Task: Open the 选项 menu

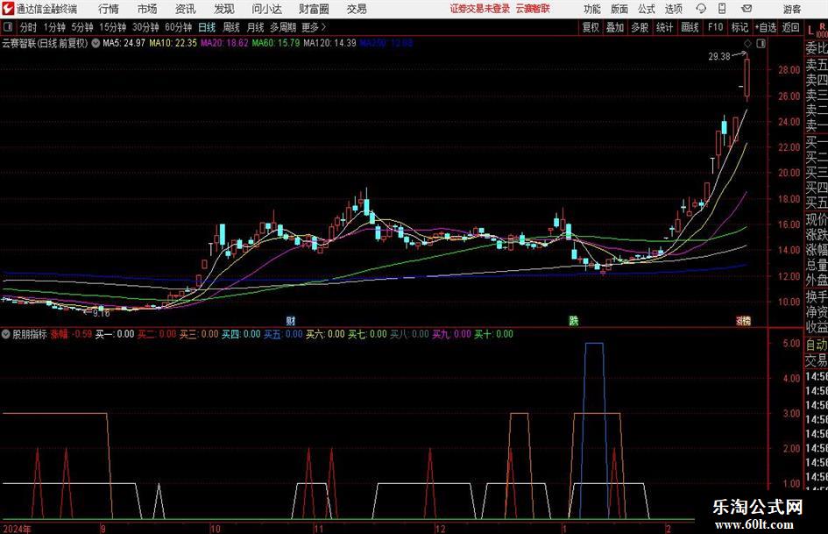Action: (673, 9)
